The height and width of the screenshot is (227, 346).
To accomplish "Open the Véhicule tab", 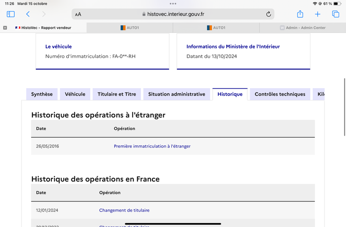I will point(75,94).
